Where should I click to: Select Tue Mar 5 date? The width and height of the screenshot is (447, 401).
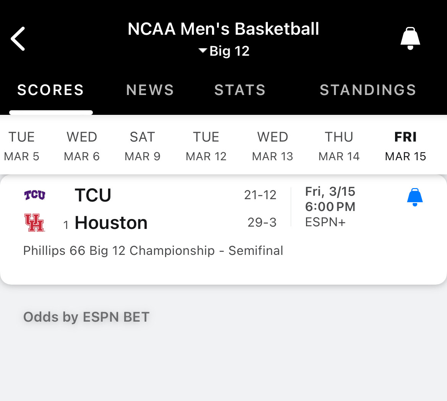(22, 146)
